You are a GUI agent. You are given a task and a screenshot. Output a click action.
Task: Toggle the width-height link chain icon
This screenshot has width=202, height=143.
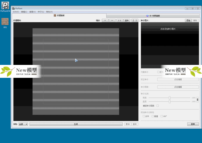(197, 100)
